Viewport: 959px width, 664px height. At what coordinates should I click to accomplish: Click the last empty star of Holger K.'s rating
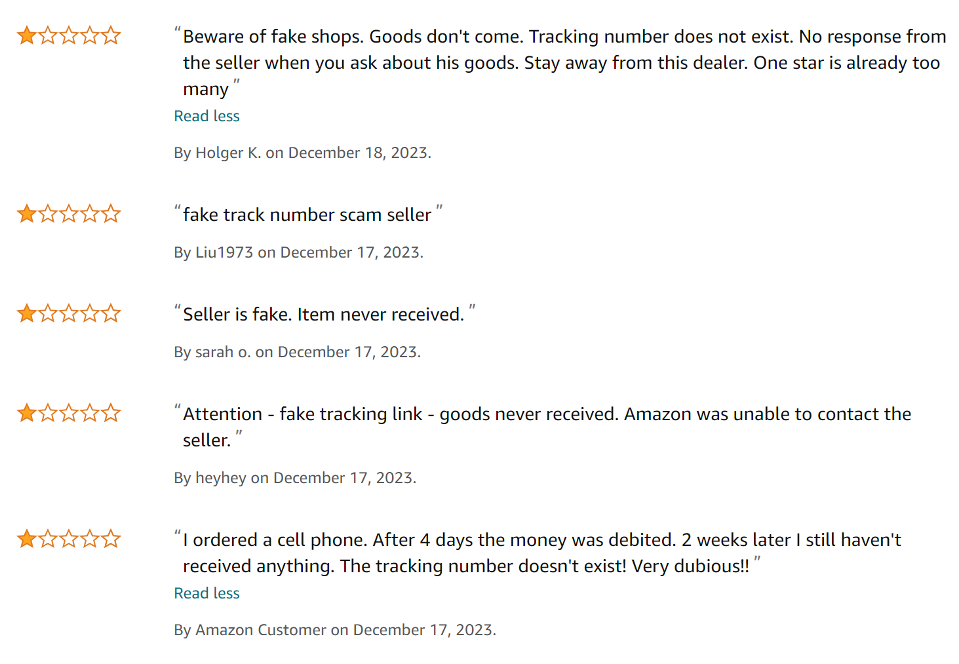coord(111,35)
